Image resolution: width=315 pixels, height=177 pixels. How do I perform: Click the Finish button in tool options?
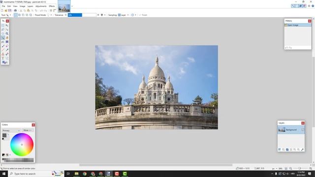coord(143,15)
